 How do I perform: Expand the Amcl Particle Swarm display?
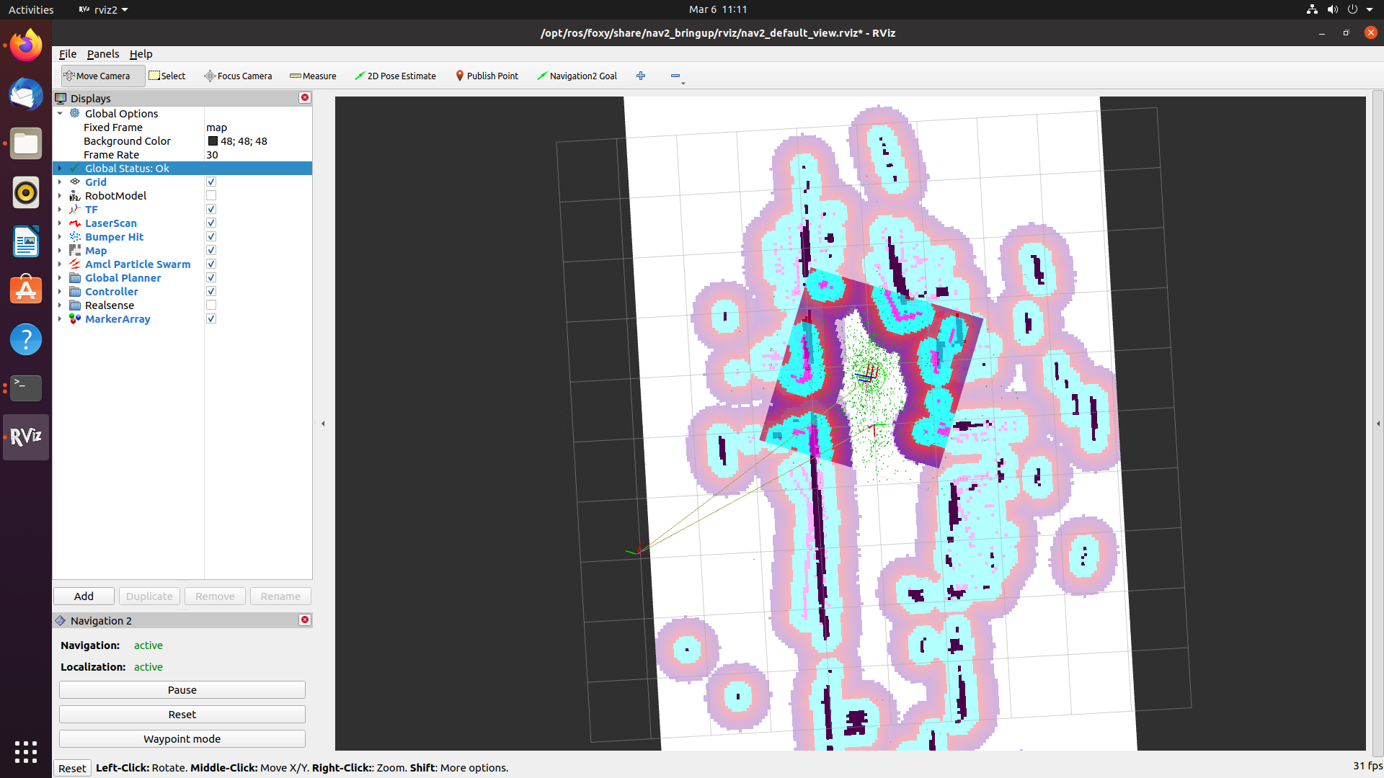pyautogui.click(x=60, y=264)
